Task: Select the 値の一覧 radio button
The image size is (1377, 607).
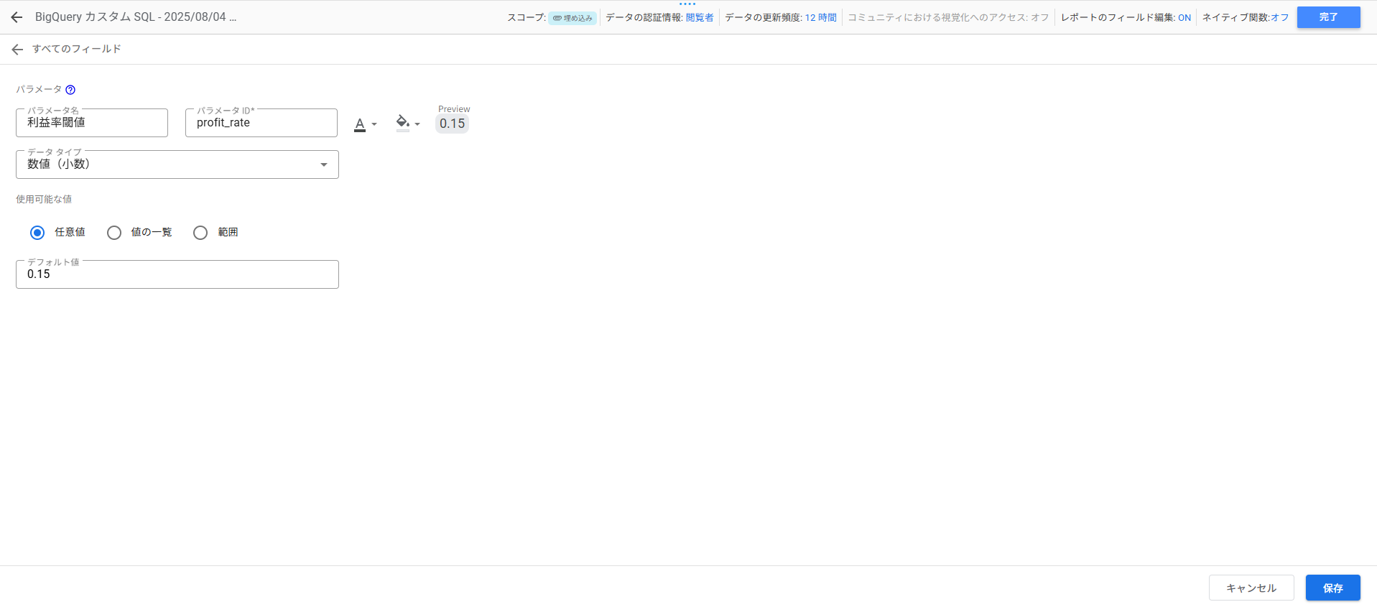Action: point(114,233)
